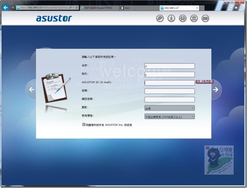Click the 'ASUSTOR ID (E-mail):' label
Image resolution: width=247 pixels, height=188 pixels.
pos(97,82)
